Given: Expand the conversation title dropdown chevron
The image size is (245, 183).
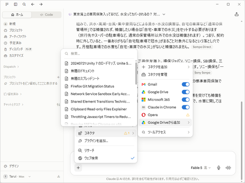Looking at the screenshot, I should coord(164,14).
